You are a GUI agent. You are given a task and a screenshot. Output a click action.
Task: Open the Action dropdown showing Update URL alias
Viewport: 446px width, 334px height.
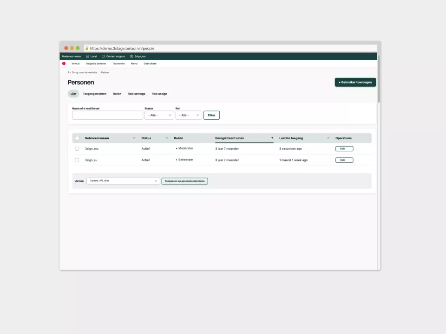coord(123,181)
